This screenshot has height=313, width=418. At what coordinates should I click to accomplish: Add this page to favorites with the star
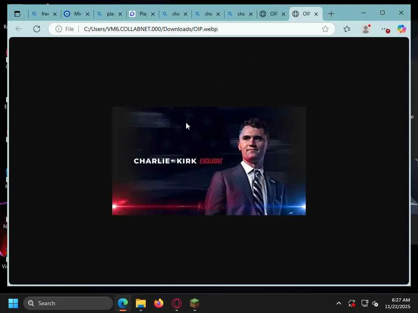pyautogui.click(x=325, y=29)
